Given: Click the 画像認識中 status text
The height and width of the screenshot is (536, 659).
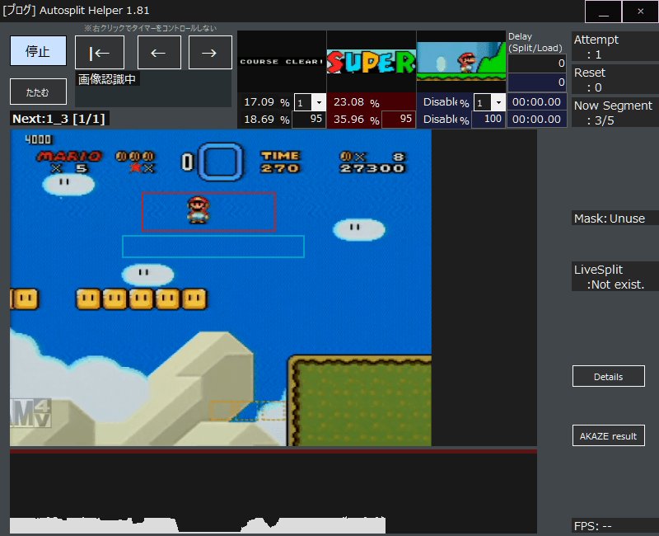Looking at the screenshot, I should [x=107, y=79].
